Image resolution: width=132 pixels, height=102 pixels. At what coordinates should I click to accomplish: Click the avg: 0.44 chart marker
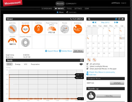coord(79,78)
